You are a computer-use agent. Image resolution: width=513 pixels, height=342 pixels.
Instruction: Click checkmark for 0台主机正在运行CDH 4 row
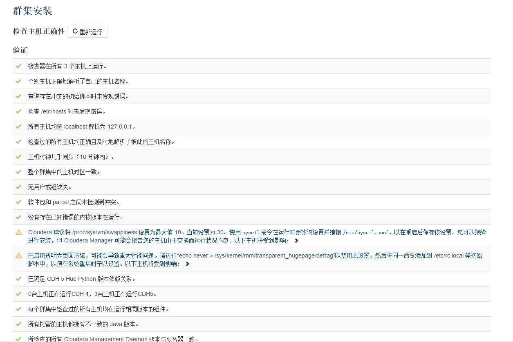coord(18,294)
